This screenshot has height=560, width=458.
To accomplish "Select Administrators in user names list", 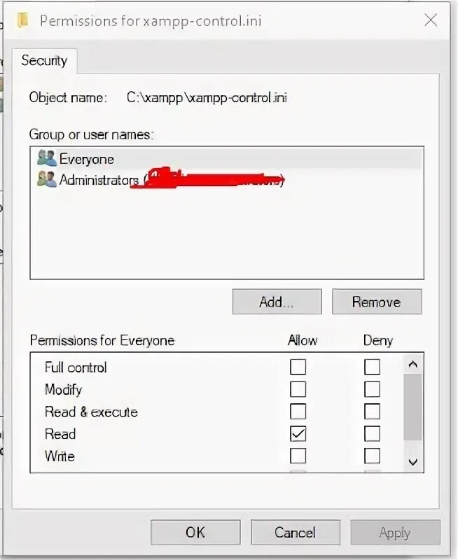I will 99,180.
